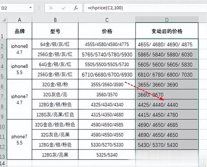Edit formula =chprice(C2,100) in formula bar
207x167 pixels.
click(x=145, y=8)
